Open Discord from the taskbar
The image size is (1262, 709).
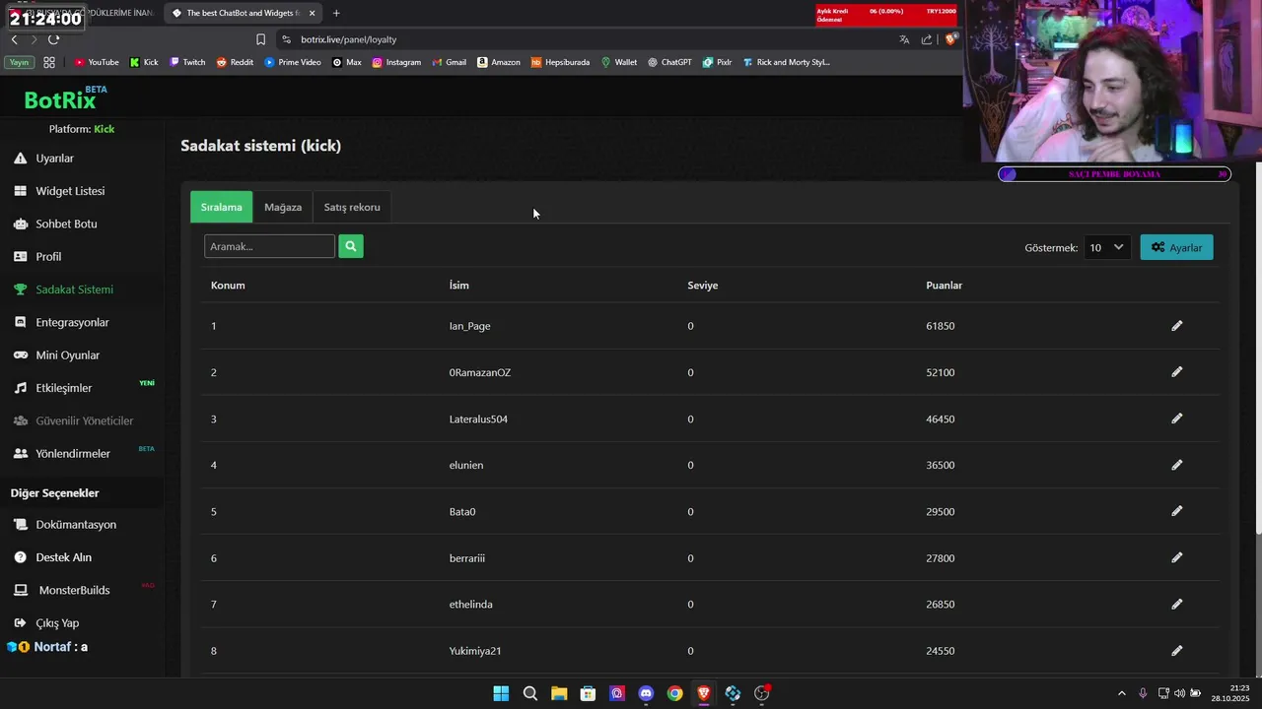tap(646, 693)
